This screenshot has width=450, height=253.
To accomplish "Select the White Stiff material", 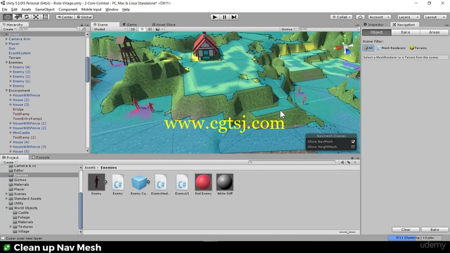I will point(224,182).
